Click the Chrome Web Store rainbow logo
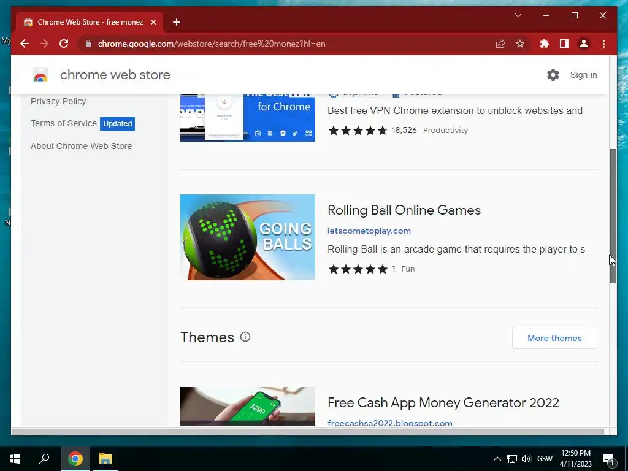This screenshot has height=471, width=628. click(40, 75)
